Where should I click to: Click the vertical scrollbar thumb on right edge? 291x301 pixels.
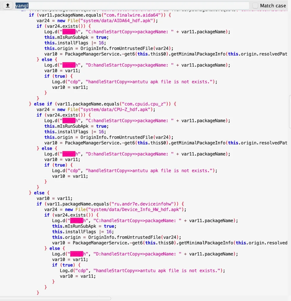(290, 111)
